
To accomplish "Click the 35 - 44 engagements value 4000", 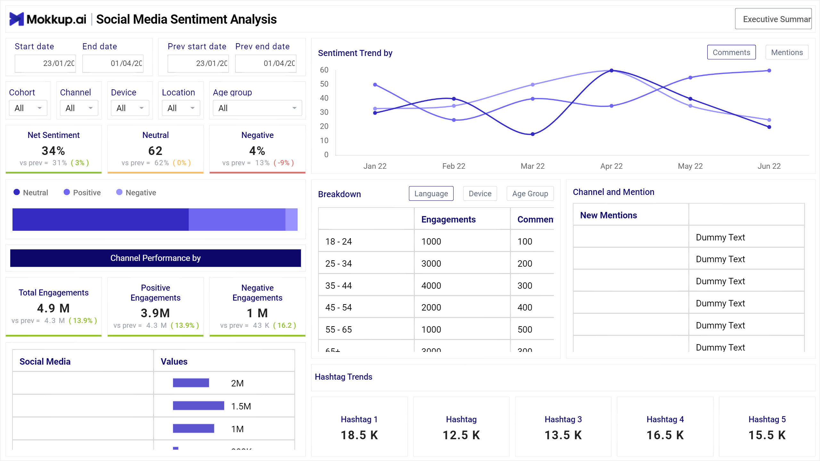I will [431, 286].
